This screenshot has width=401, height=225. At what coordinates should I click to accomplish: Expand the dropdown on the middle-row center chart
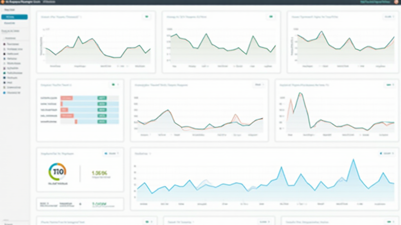click(x=259, y=84)
